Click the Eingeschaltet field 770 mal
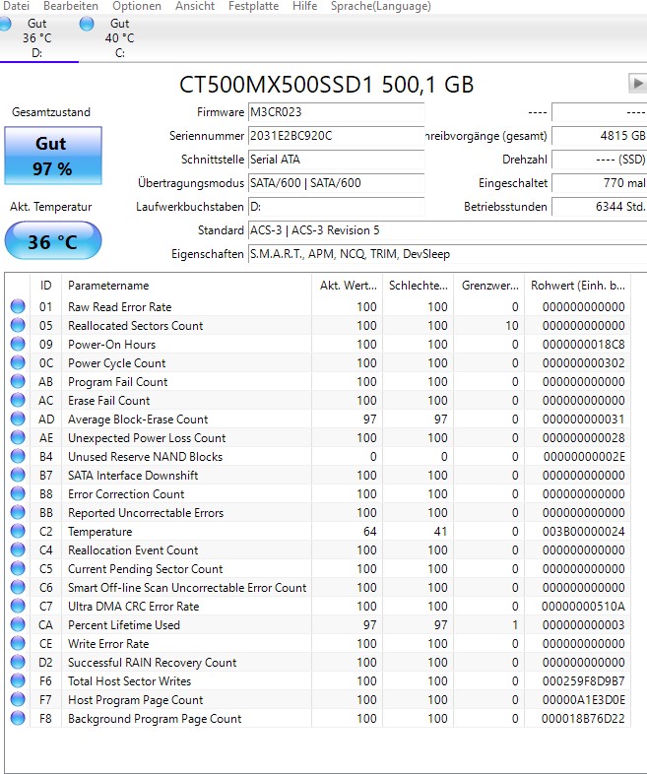Image resolution: width=647 pixels, height=774 pixels. click(x=599, y=183)
